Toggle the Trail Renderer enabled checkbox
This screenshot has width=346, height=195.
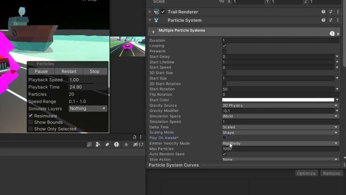[163, 12]
